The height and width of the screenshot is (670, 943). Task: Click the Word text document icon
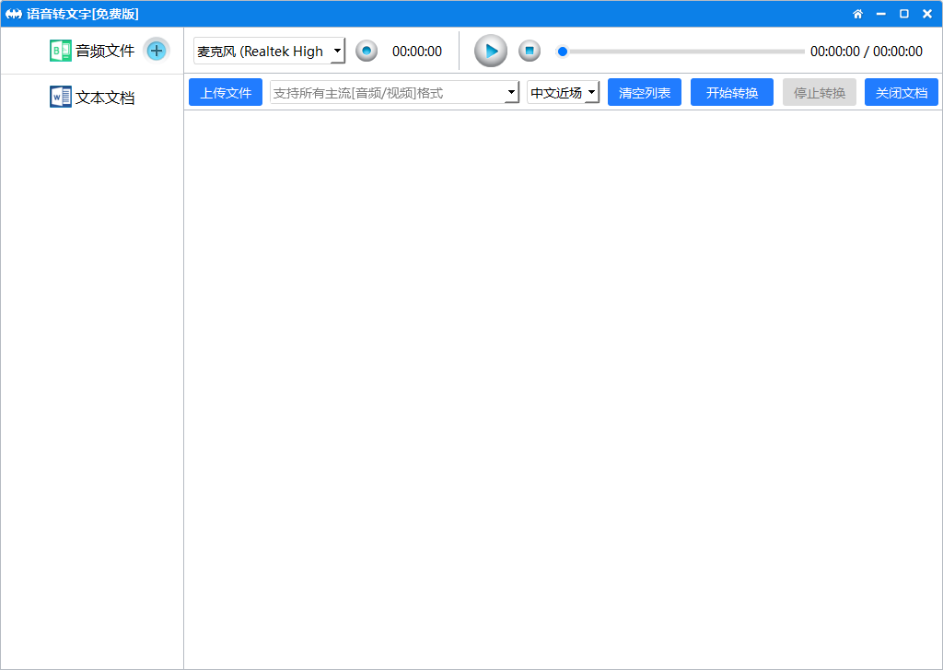pos(60,97)
